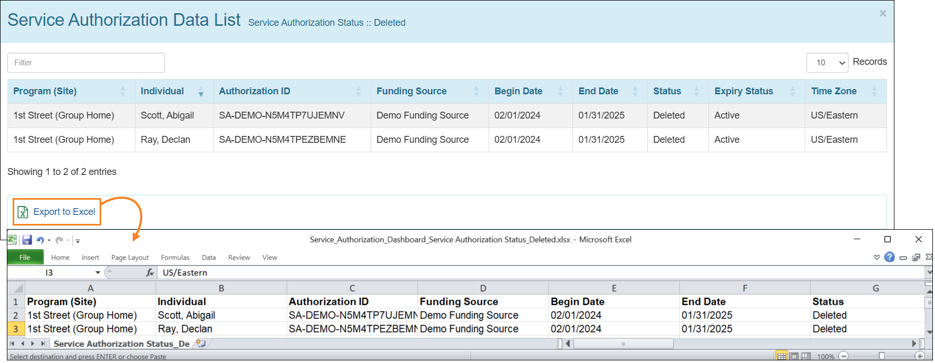Viewport: 935px width, 363px height.
Task: Click the Insert Function fx icon
Action: click(150, 272)
